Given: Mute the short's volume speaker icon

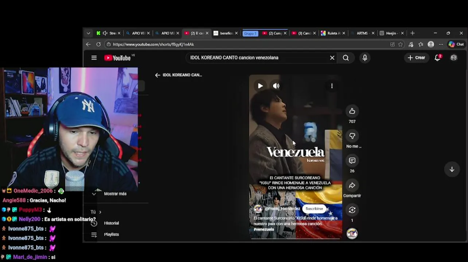Looking at the screenshot, I should click(276, 86).
